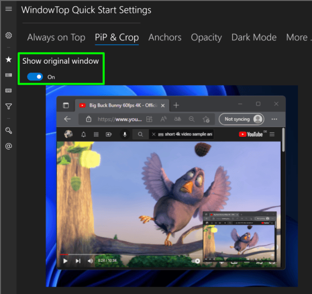Skip to next video
The image size is (312, 294).
tap(78, 261)
